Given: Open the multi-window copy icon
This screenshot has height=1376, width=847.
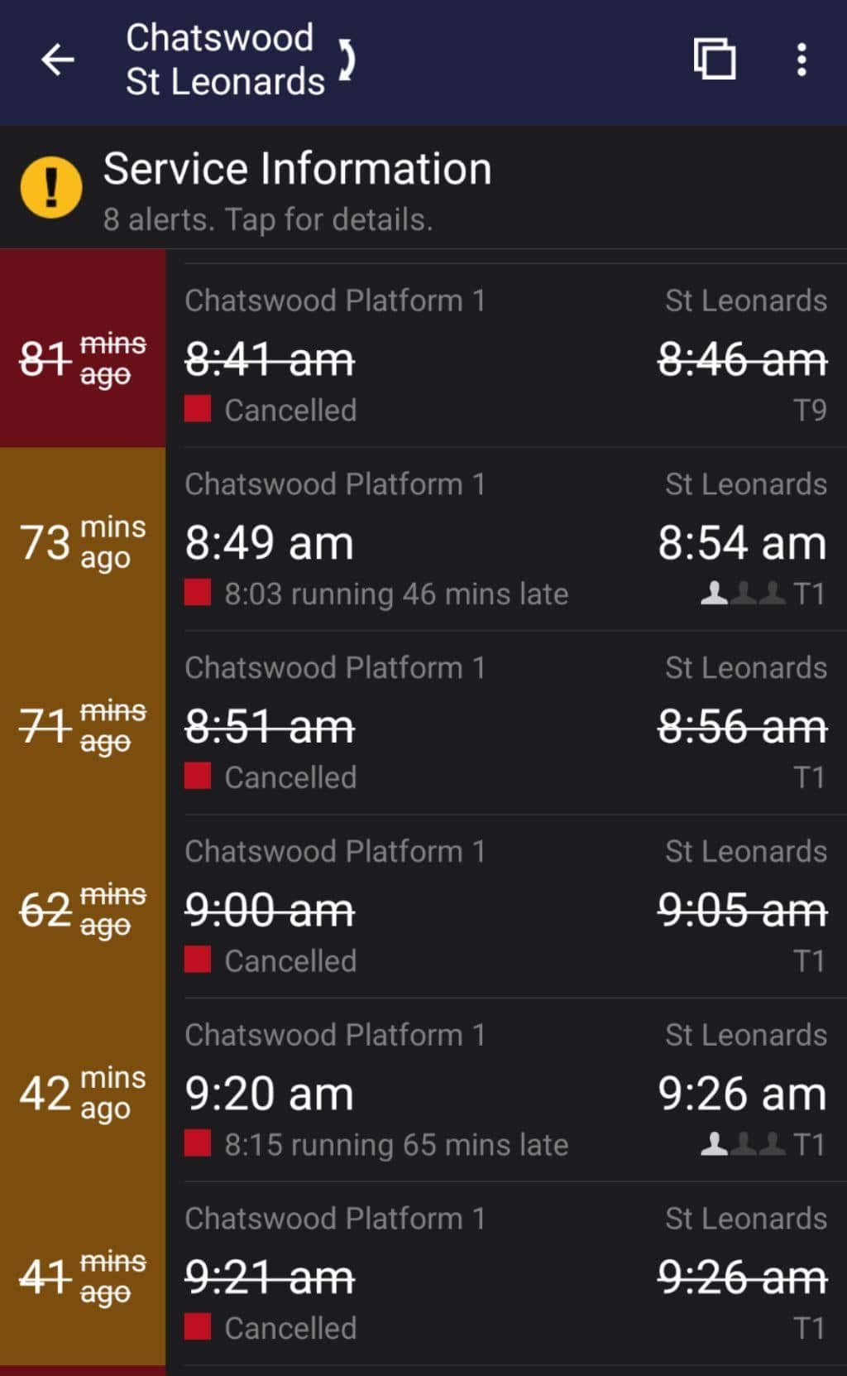Looking at the screenshot, I should 715,60.
